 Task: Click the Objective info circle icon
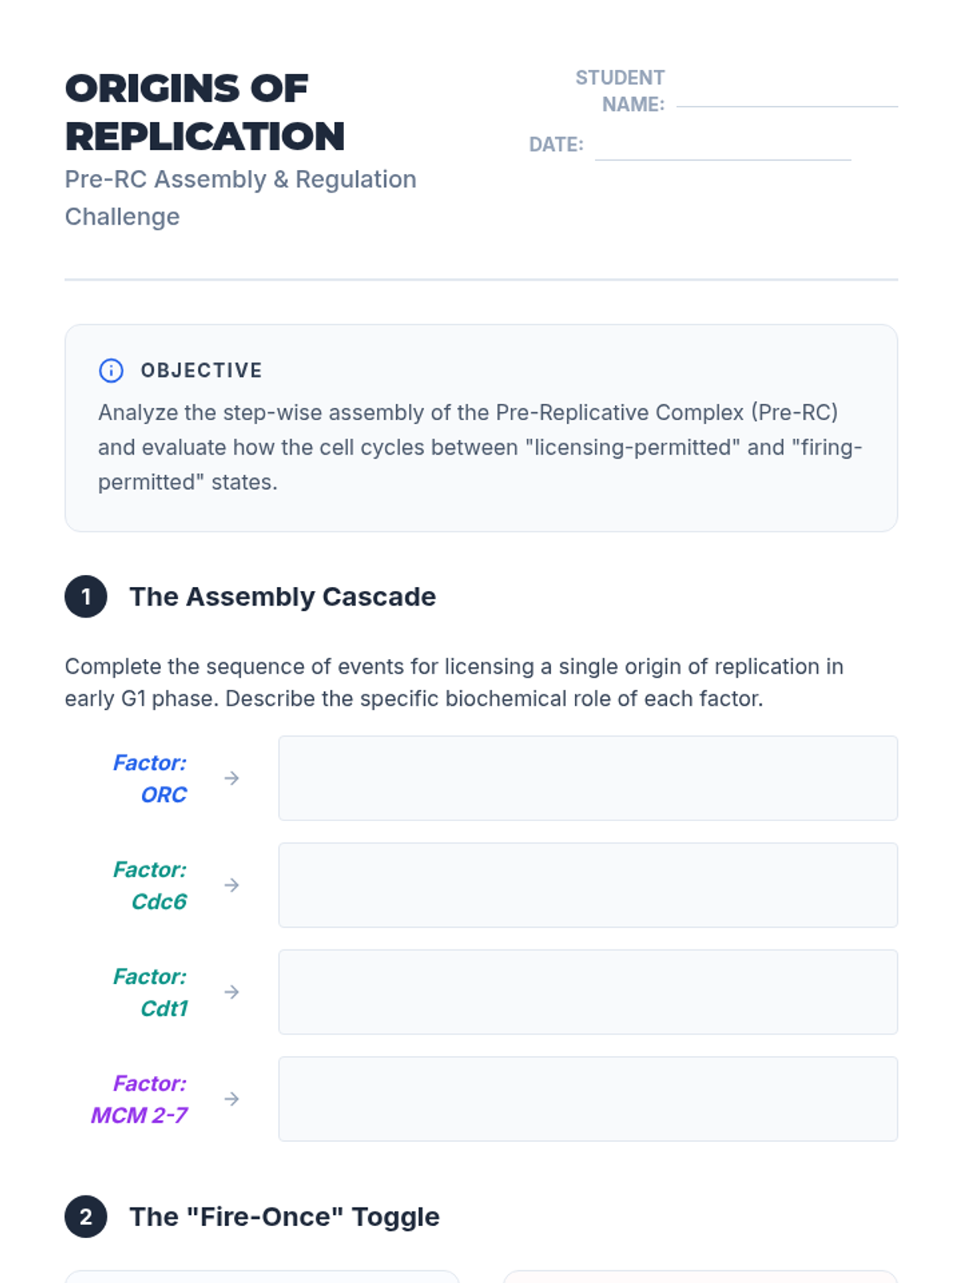click(111, 370)
